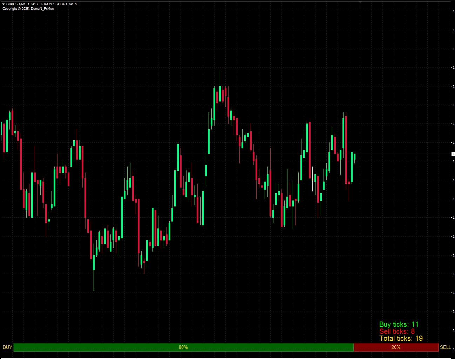455x359 pixels.
Task: Select the 'Buy ticks: 11' readout
Action: [x=399, y=324]
